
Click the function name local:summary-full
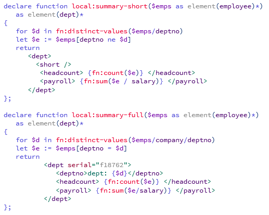click(x=108, y=115)
